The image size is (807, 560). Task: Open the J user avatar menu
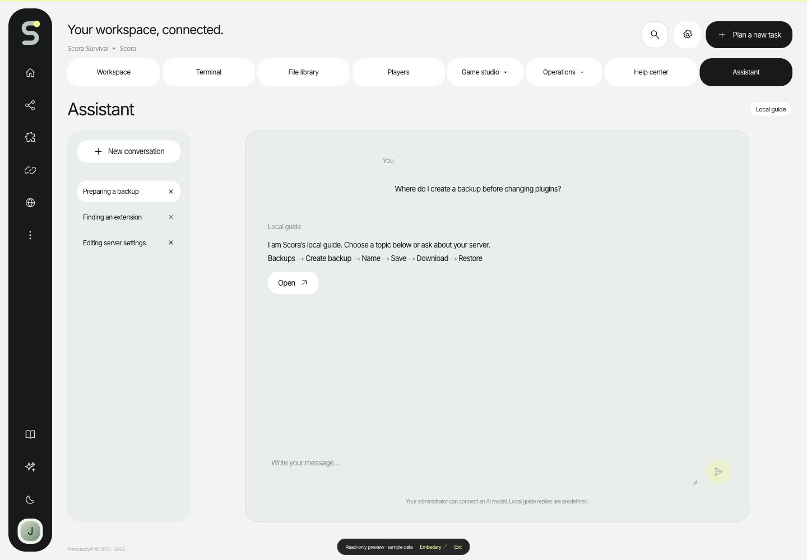tap(30, 531)
